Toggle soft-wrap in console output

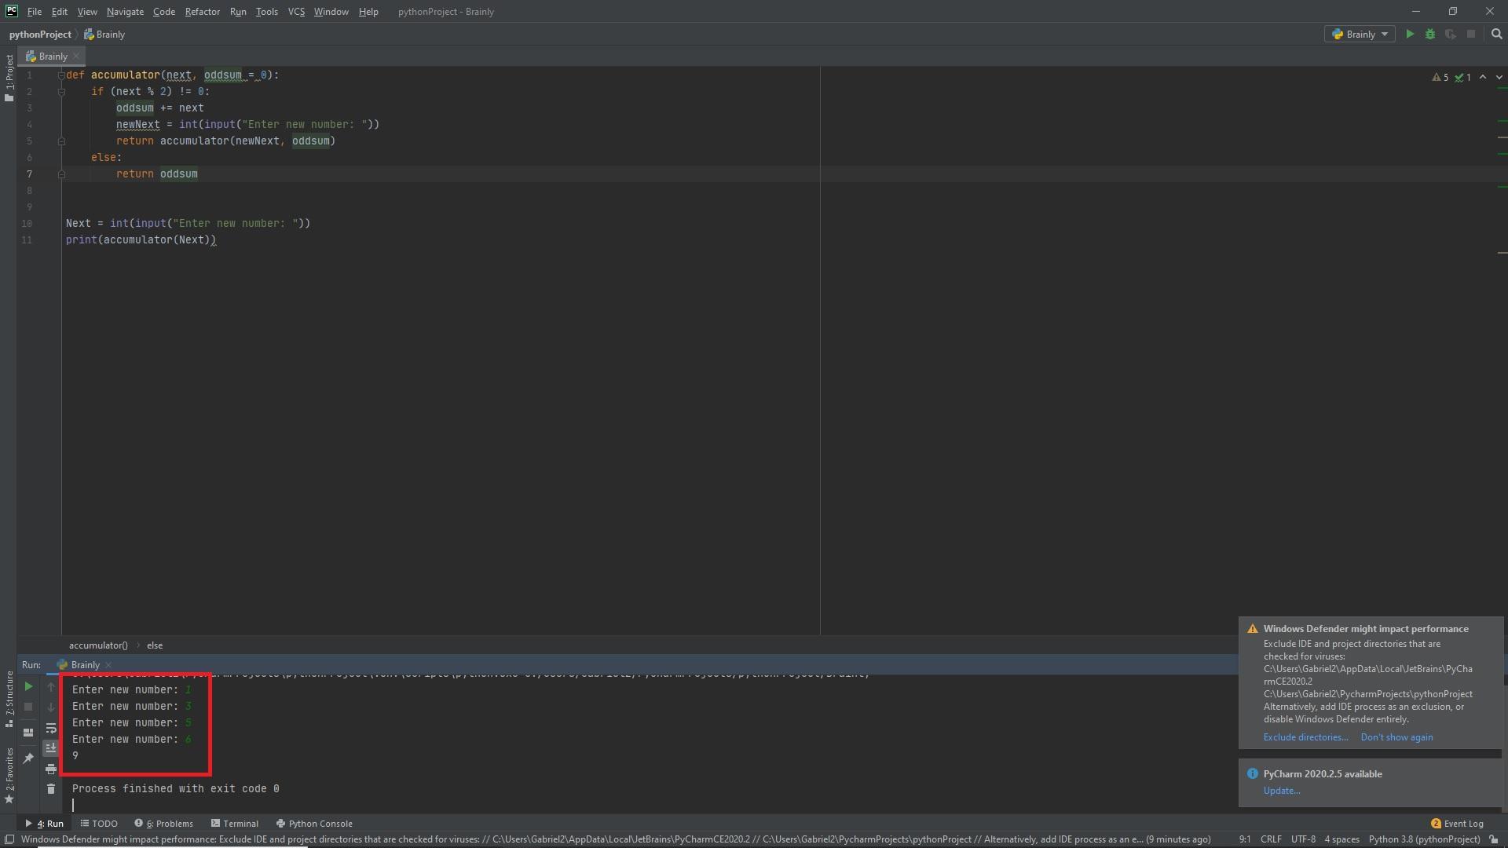click(x=51, y=728)
